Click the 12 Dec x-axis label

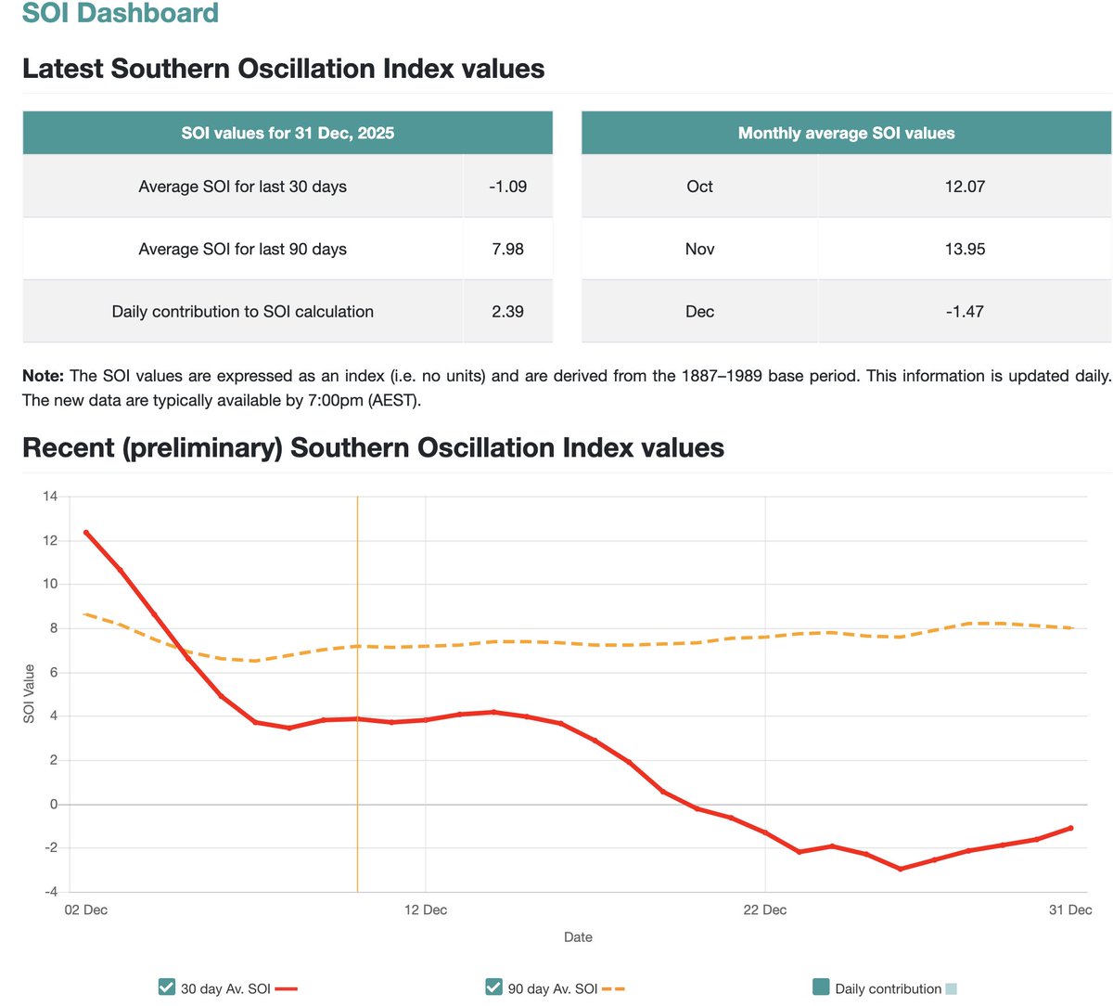[426, 909]
